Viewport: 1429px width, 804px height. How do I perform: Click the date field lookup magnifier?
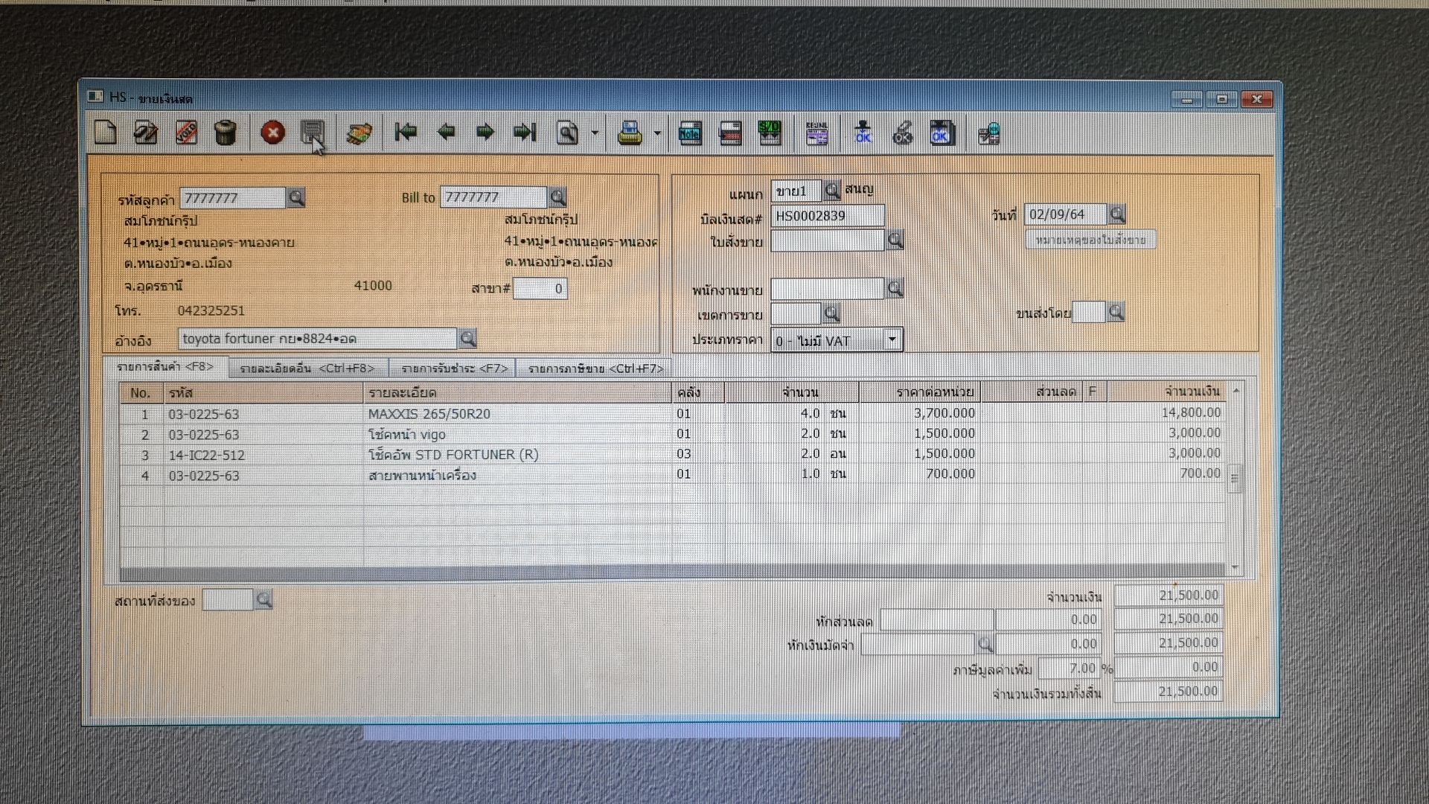(1117, 215)
